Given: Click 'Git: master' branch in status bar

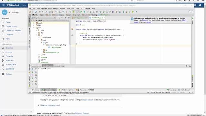Looking at the screenshot, I should coord(166,92).
